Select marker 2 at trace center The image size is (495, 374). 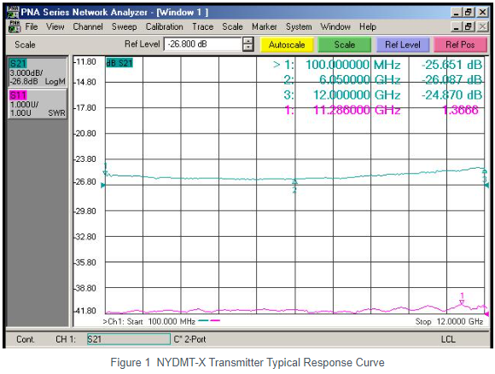pyautogui.click(x=294, y=182)
